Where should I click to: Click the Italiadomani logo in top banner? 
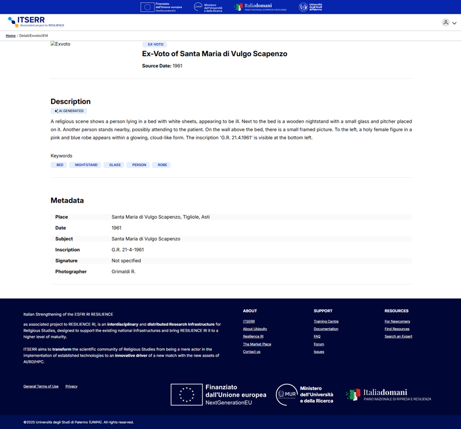point(260,7)
